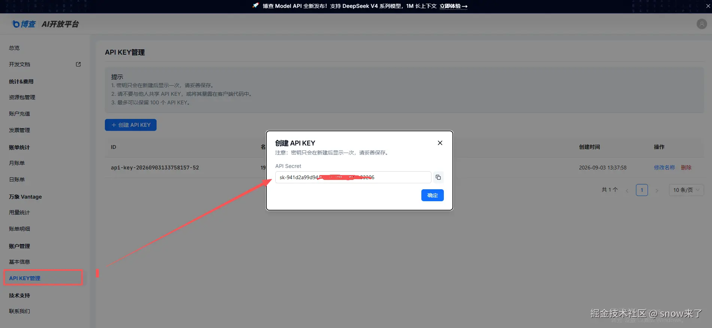Go to previous page arrow in pagination
712x328 pixels.
tap(627, 190)
